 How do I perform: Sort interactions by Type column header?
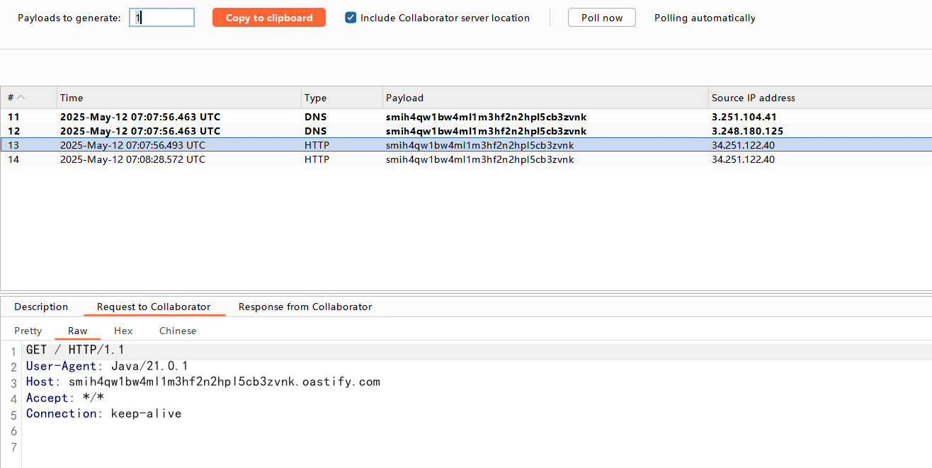[x=315, y=98]
